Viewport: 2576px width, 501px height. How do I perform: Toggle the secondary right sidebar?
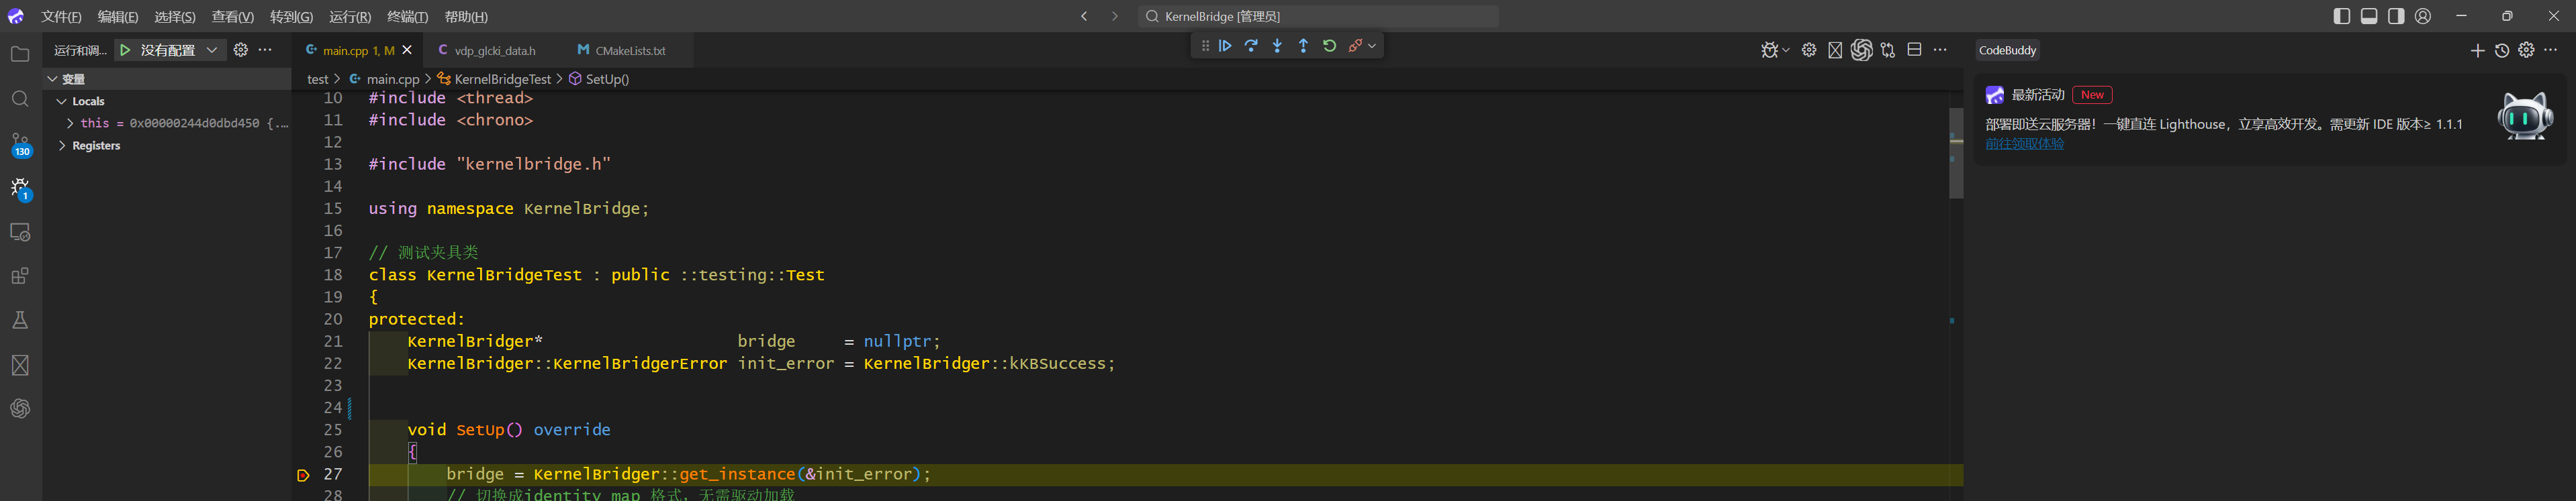tap(2396, 16)
